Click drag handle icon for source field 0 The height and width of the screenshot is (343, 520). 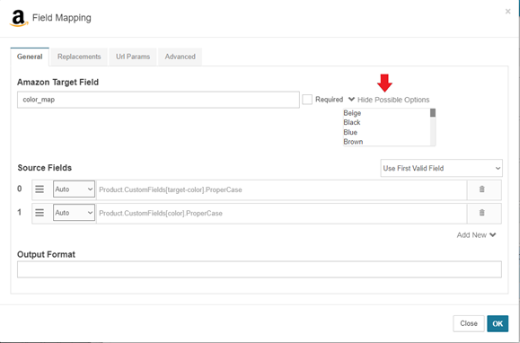click(x=40, y=189)
